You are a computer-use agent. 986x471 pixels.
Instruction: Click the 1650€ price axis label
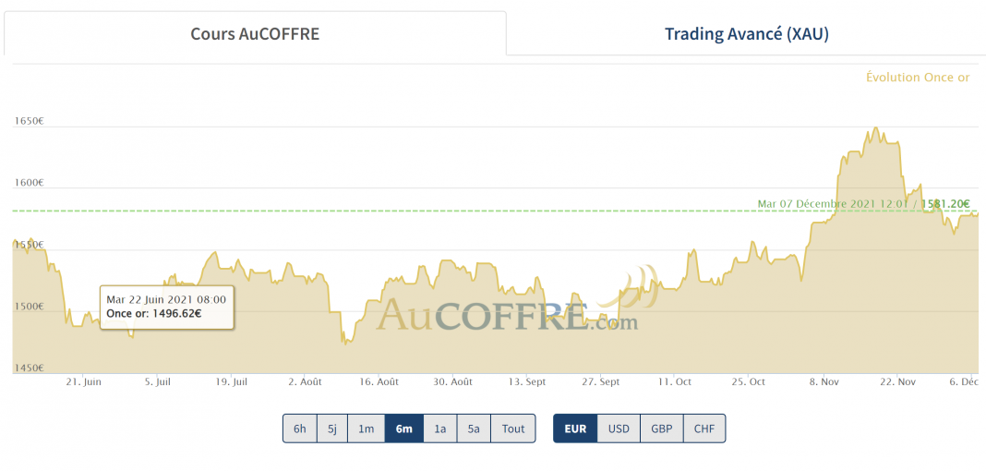click(x=29, y=121)
